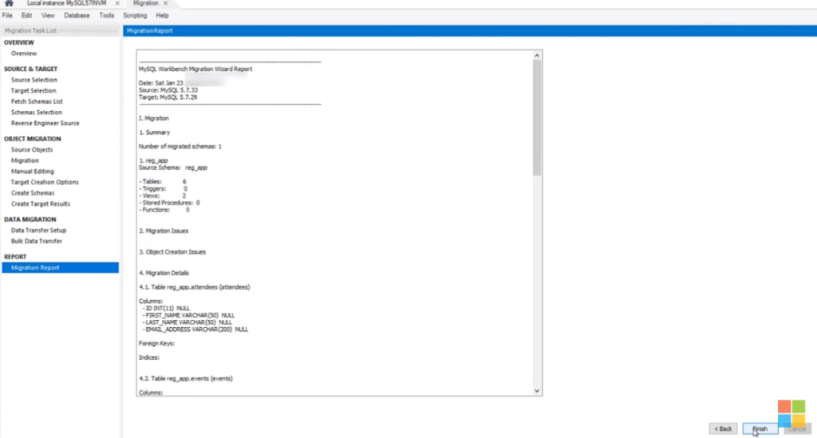Click 'MySQL Workbench Migration Wizard Report' title line
The height and width of the screenshot is (438, 817).
point(195,69)
